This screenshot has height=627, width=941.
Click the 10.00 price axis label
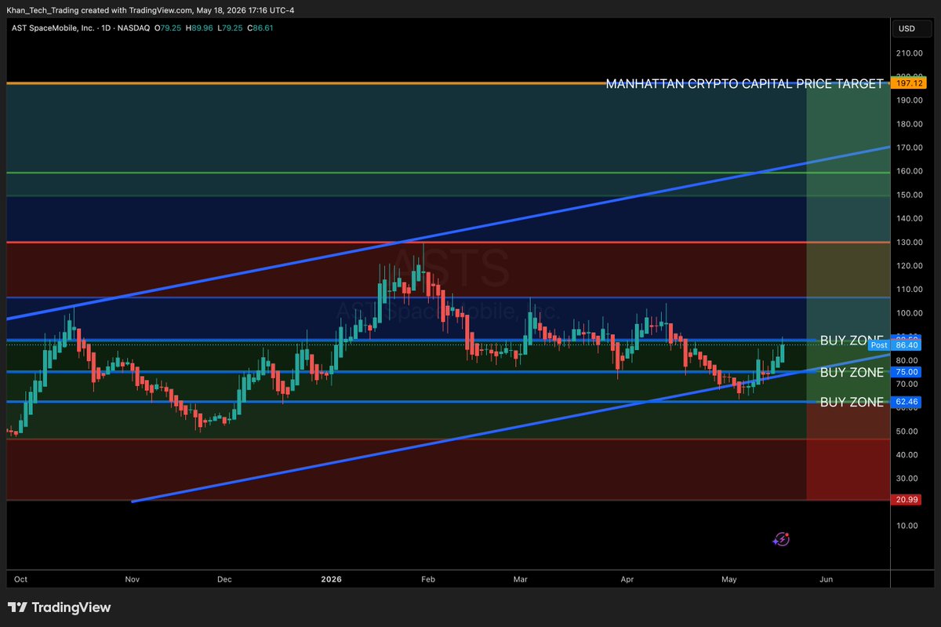[x=906, y=526]
